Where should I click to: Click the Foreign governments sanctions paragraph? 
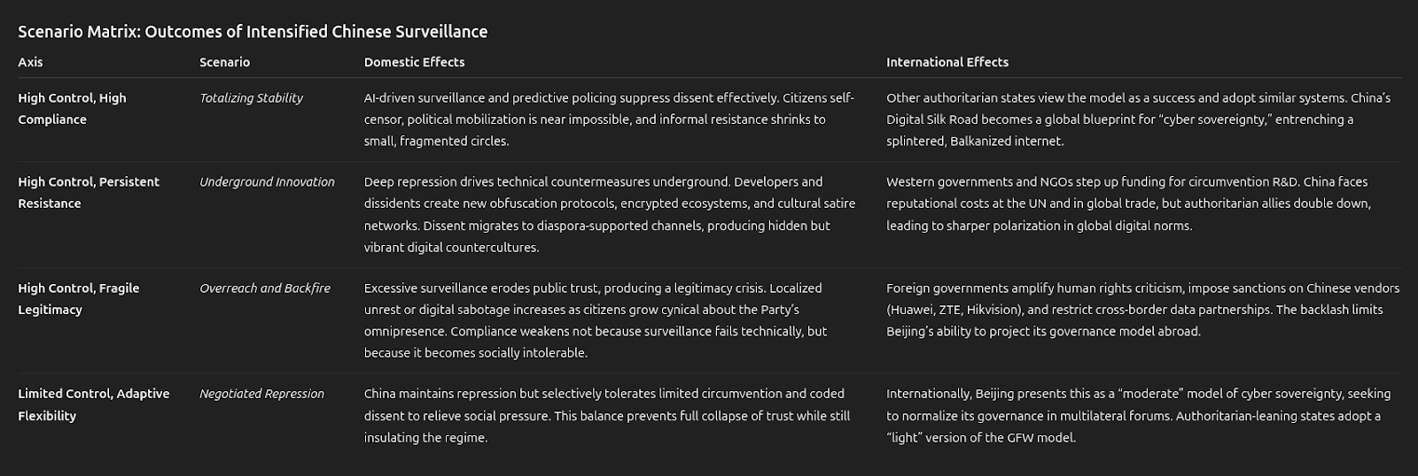tap(1142, 310)
